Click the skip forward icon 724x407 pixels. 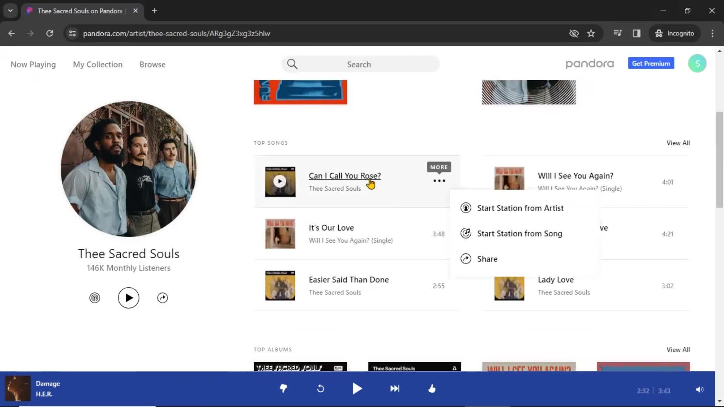click(x=395, y=389)
